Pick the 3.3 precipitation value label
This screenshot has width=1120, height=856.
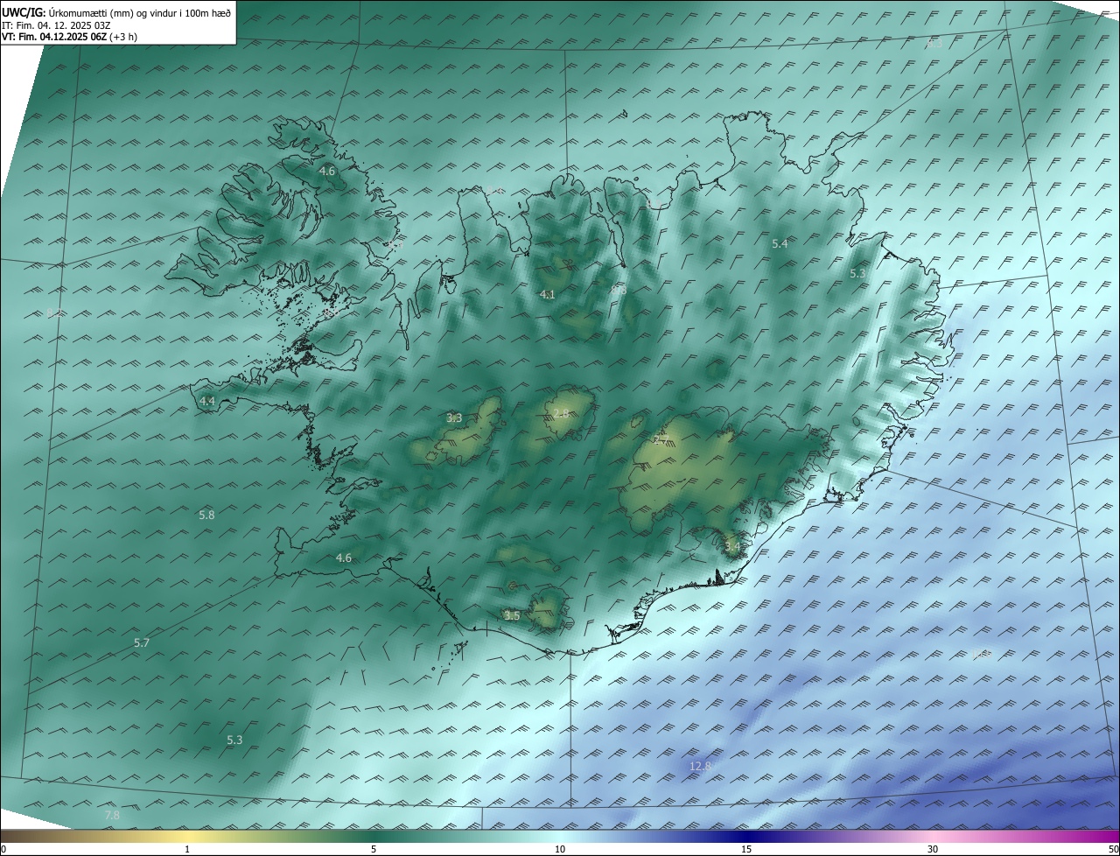pyautogui.click(x=454, y=418)
